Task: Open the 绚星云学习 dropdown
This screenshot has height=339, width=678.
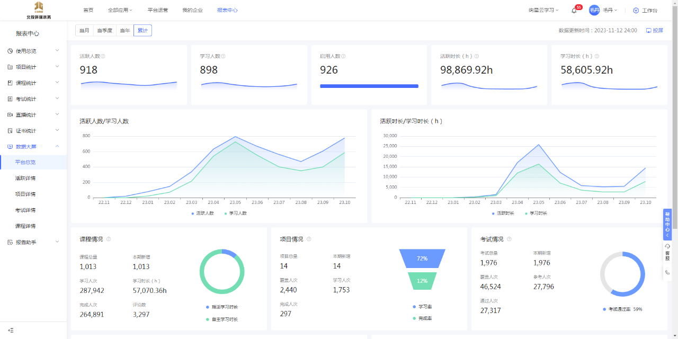Action: point(543,10)
